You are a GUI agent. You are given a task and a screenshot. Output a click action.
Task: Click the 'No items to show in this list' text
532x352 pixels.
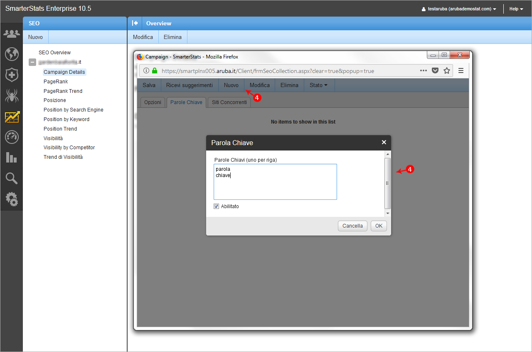coord(303,122)
